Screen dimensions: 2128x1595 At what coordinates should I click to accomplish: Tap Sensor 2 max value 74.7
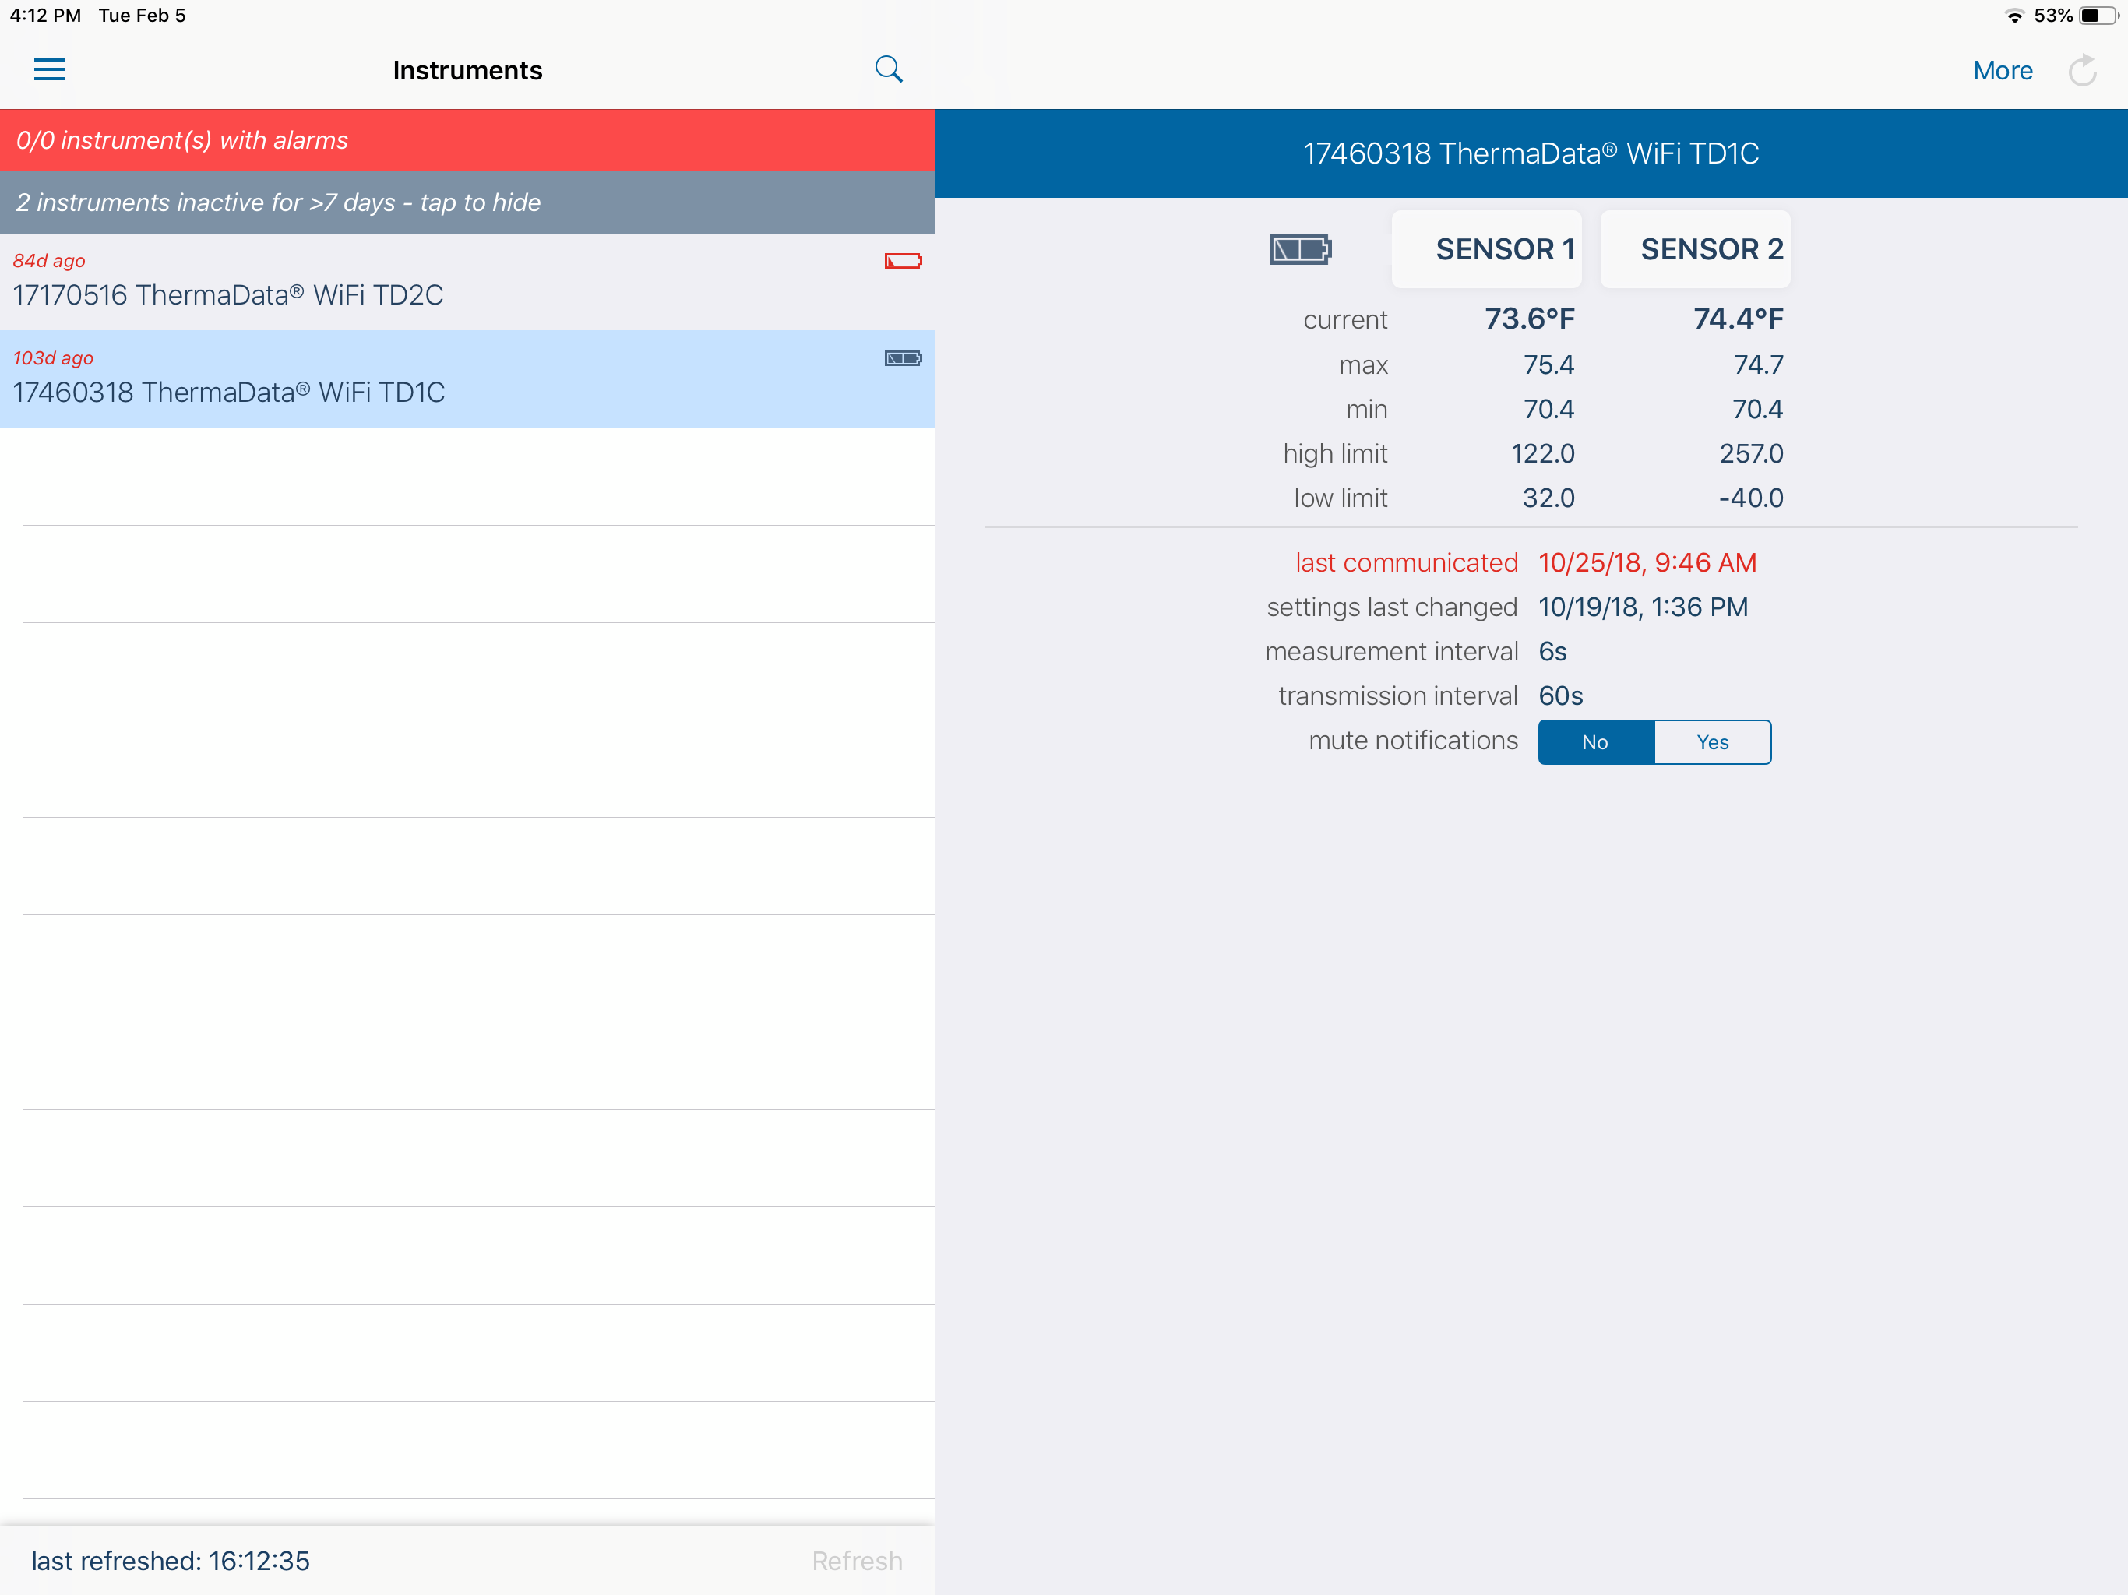tap(1759, 364)
